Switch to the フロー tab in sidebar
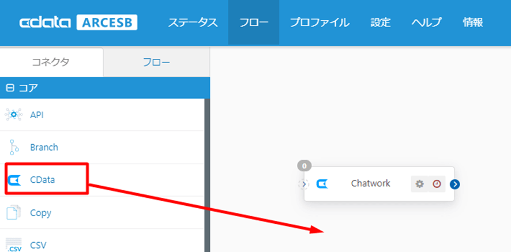 point(157,62)
